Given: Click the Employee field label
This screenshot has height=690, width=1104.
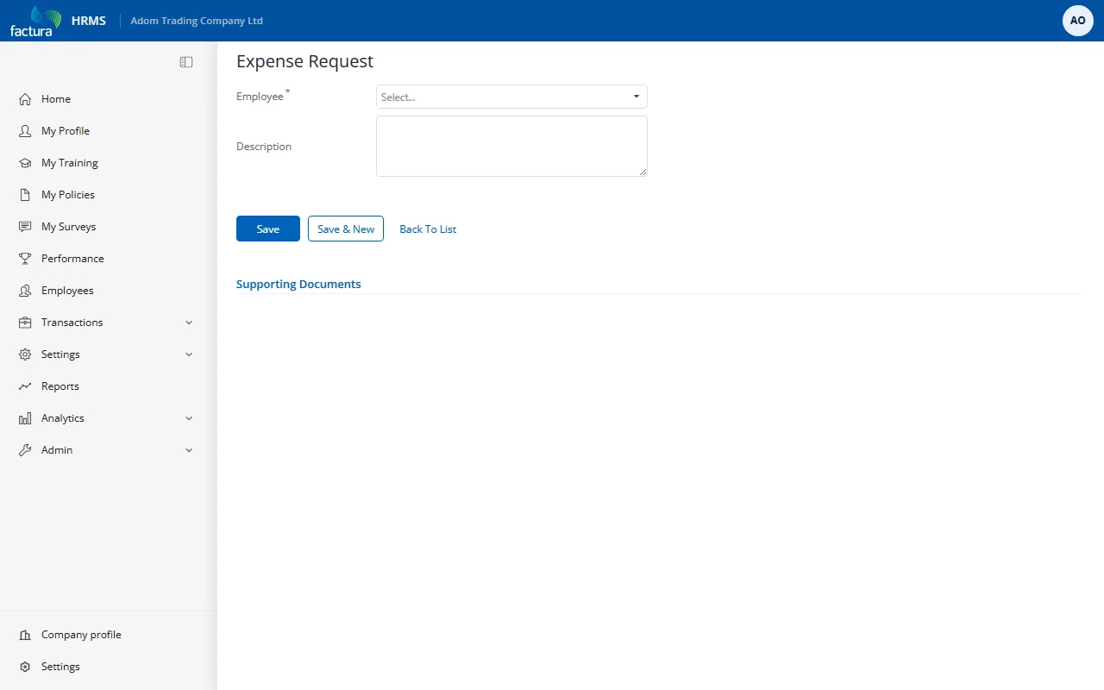Looking at the screenshot, I should click(260, 97).
